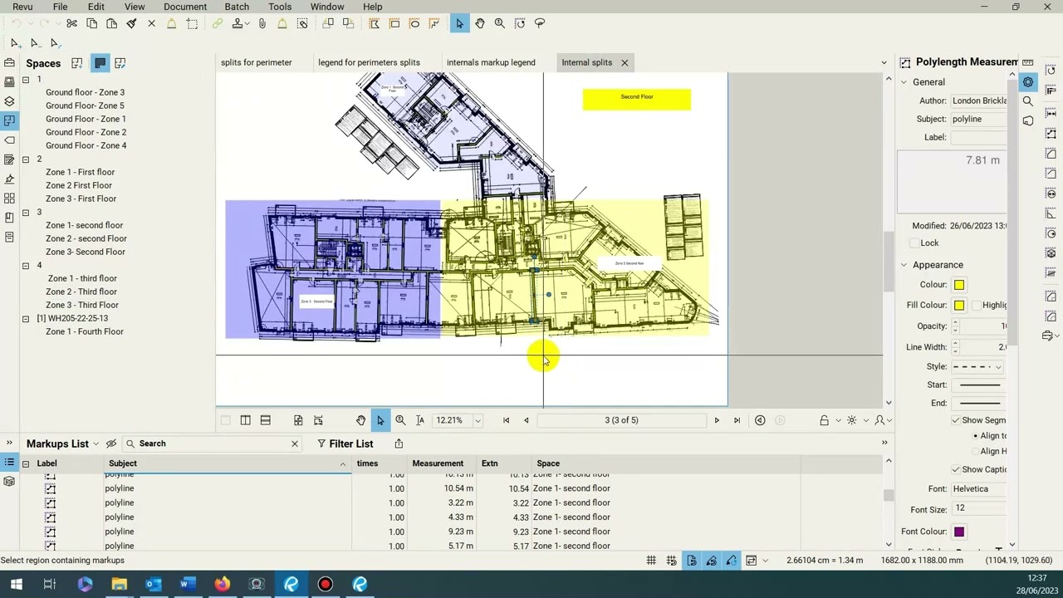Viewport: 1063px width, 598px height.
Task: Click the Add Space icon beside Spaces title
Action: pyautogui.click(x=77, y=63)
